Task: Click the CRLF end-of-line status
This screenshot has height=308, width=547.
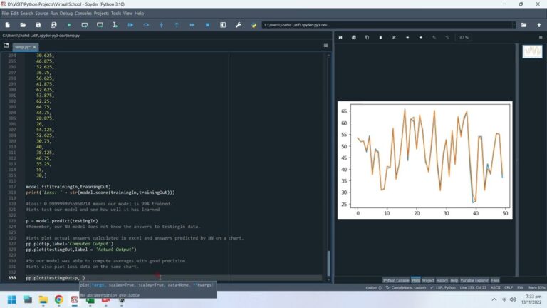Action: [x=509, y=288]
